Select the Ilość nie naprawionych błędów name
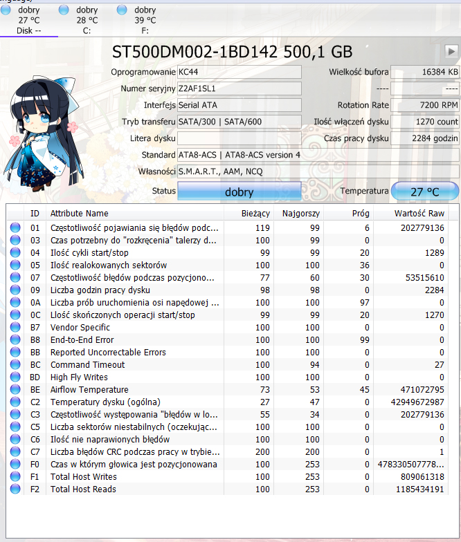 110,440
